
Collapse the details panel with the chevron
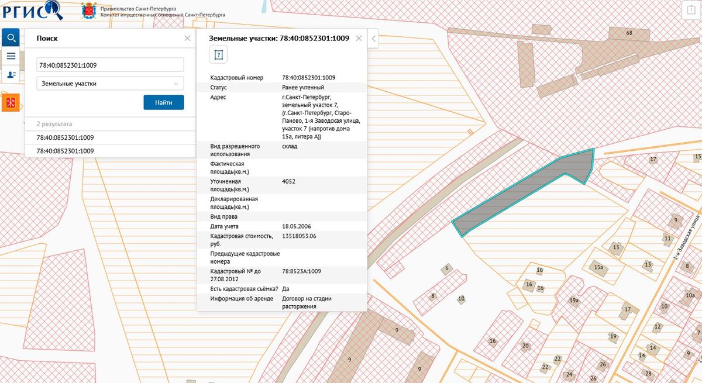(374, 39)
